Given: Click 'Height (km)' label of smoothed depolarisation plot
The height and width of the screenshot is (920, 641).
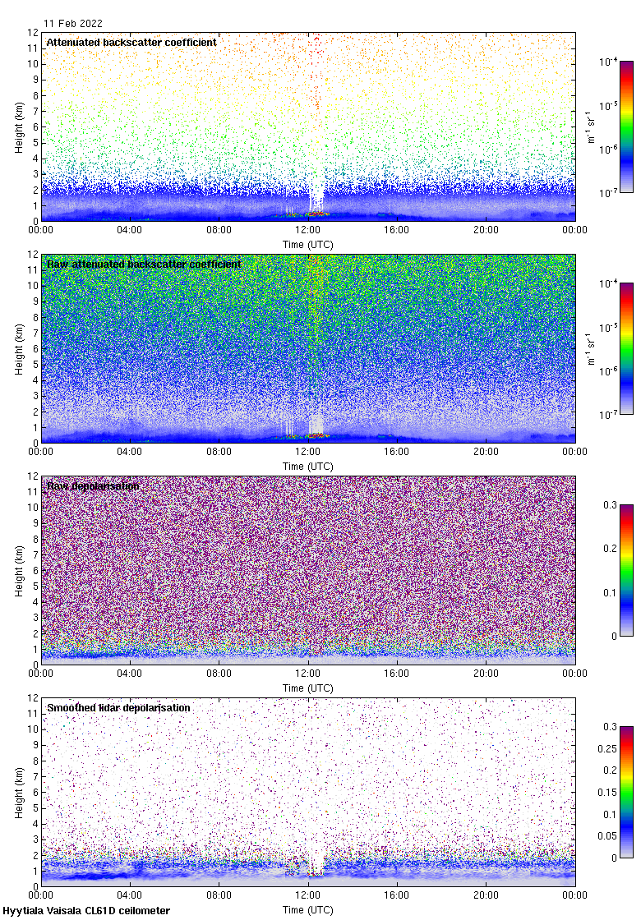Looking at the screenshot, I should pyautogui.click(x=20, y=792).
